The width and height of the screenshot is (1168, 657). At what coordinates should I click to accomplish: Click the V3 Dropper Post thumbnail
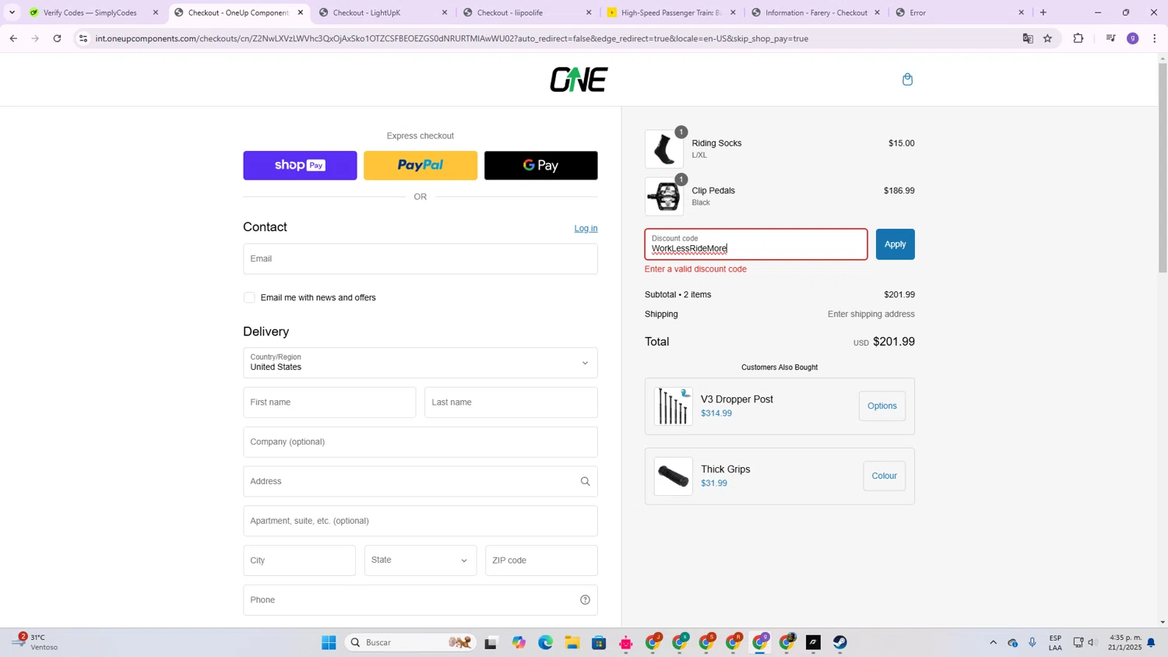pyautogui.click(x=673, y=406)
